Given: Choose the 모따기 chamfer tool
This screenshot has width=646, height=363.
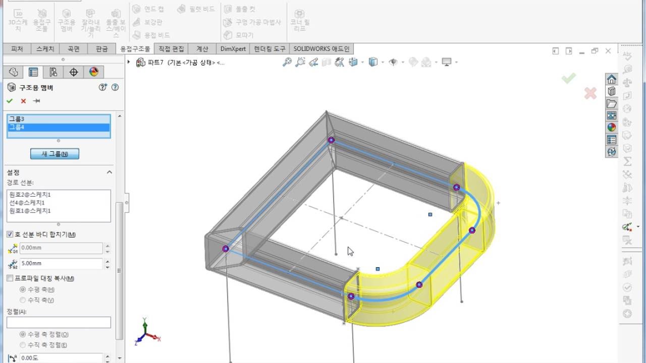Looking at the screenshot, I should [x=239, y=35].
